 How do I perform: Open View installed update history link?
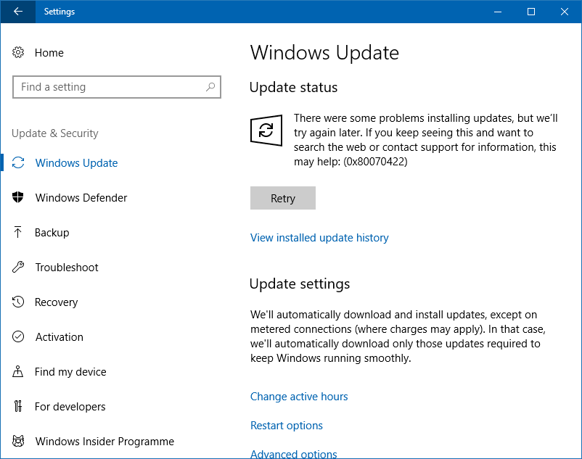click(319, 238)
